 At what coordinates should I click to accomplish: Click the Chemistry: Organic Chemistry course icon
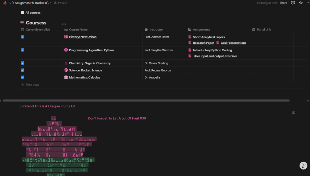pos(66,63)
